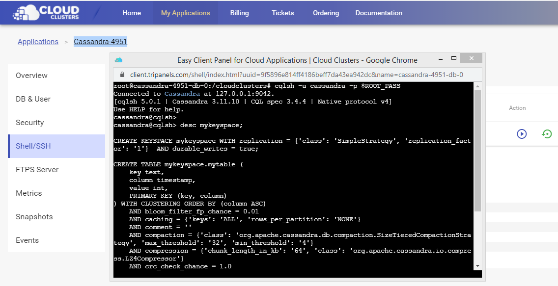Click the padlock icon in address bar
The width and height of the screenshot is (558, 286).
[122, 75]
